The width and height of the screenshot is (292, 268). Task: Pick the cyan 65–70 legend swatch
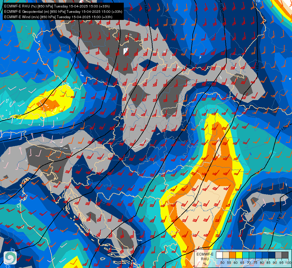tap(245, 255)
